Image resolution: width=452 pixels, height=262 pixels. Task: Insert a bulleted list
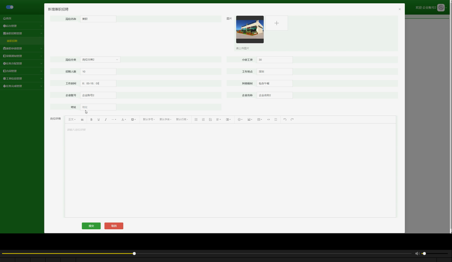click(x=196, y=119)
